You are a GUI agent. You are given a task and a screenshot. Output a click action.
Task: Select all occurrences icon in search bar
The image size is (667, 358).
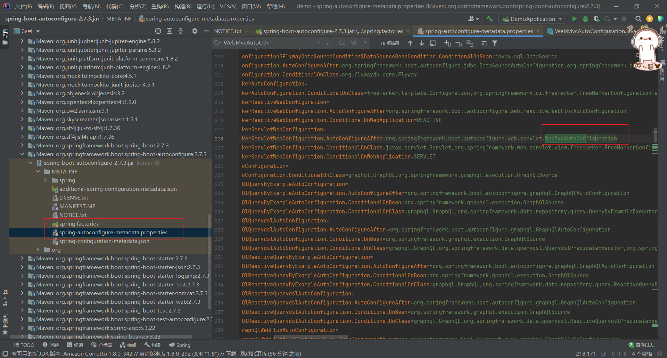[470, 43]
